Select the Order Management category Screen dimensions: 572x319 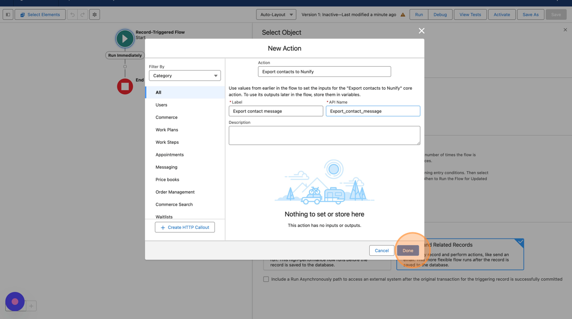pyautogui.click(x=185, y=192)
